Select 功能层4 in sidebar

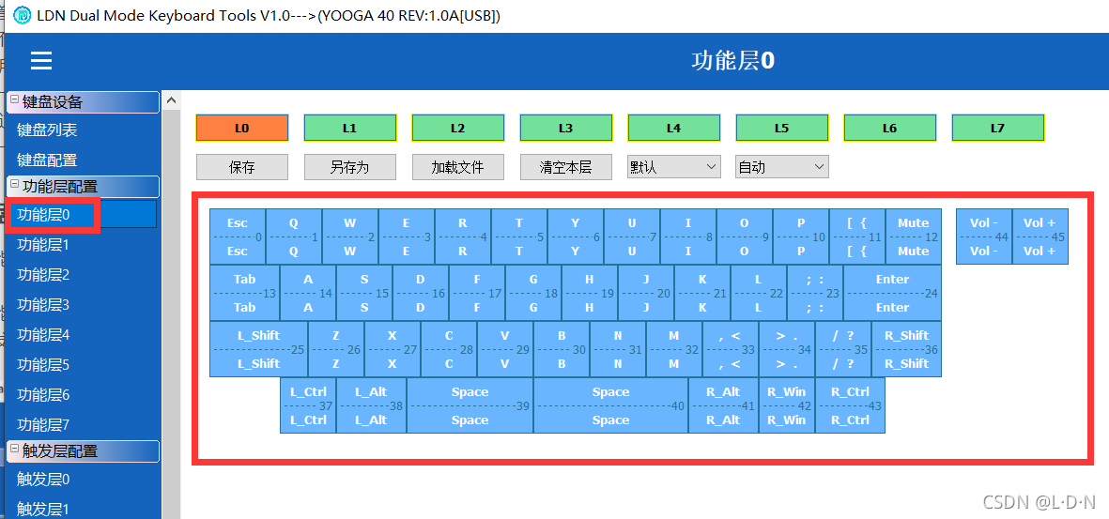click(x=43, y=334)
